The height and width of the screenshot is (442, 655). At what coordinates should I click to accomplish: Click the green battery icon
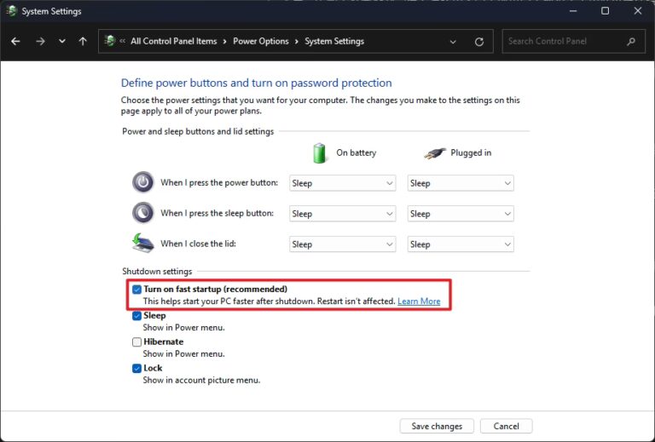(320, 153)
